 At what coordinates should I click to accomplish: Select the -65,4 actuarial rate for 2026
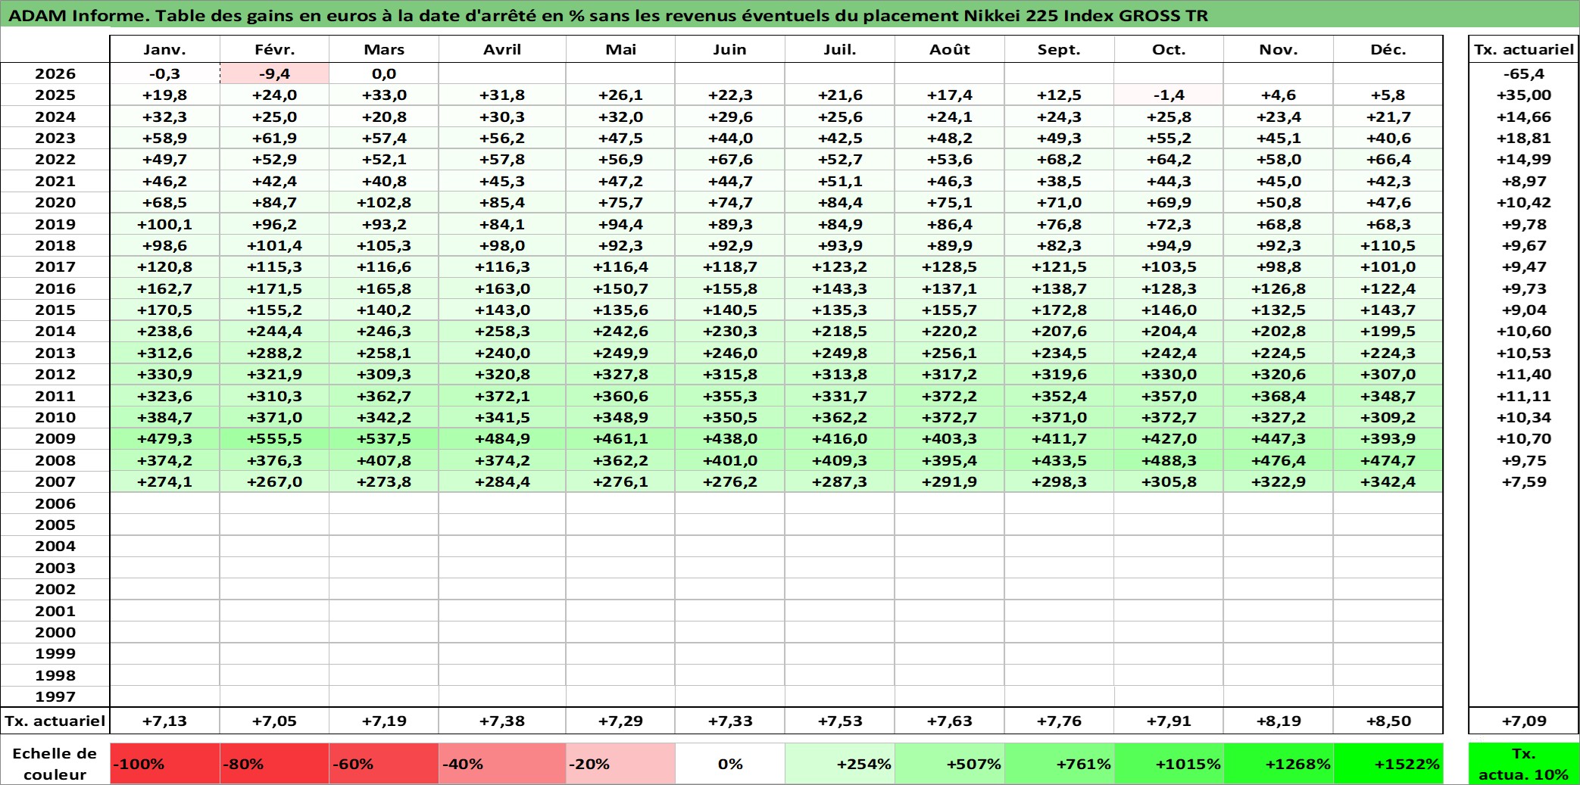(x=1523, y=73)
